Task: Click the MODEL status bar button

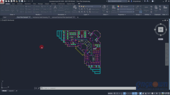Action: click(x=110, y=93)
